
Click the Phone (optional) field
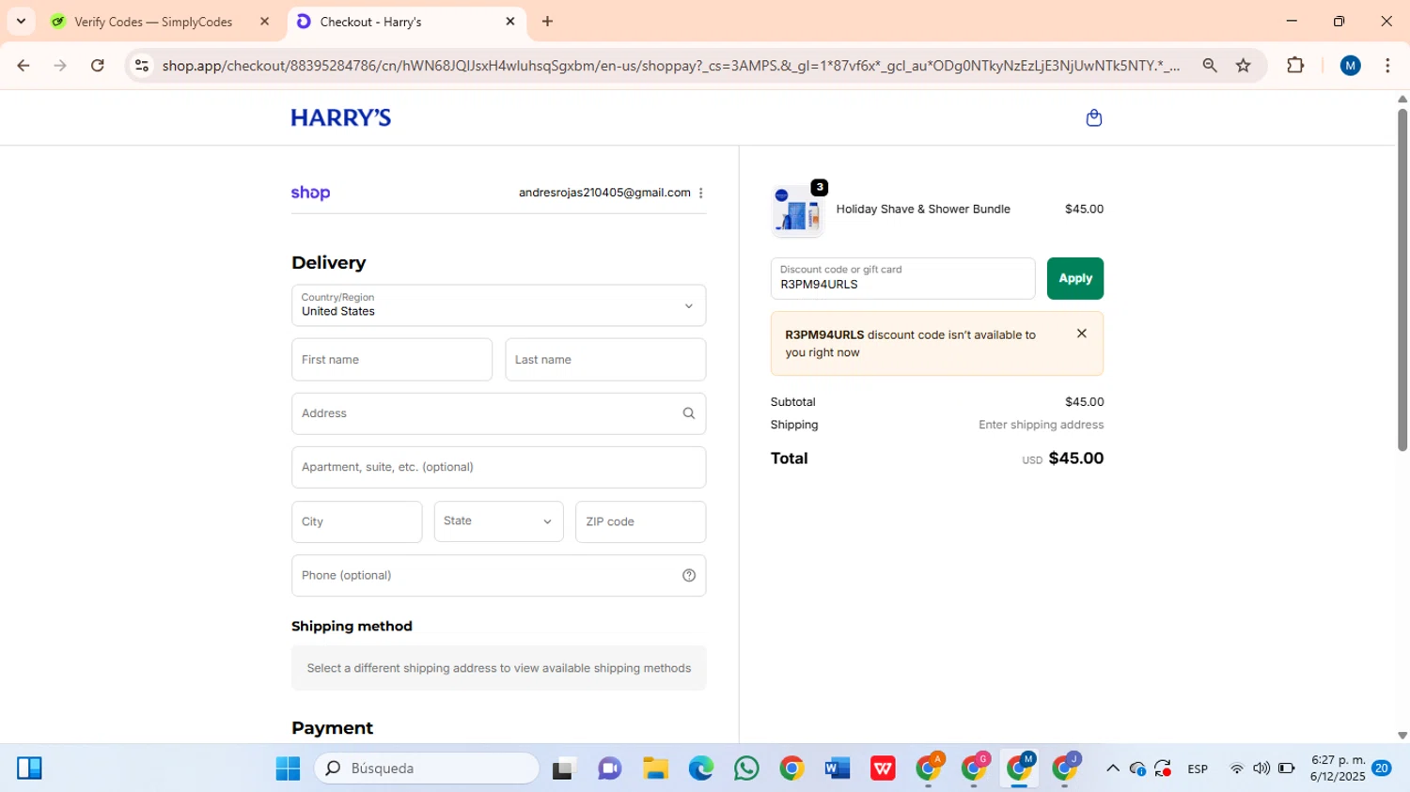click(498, 575)
